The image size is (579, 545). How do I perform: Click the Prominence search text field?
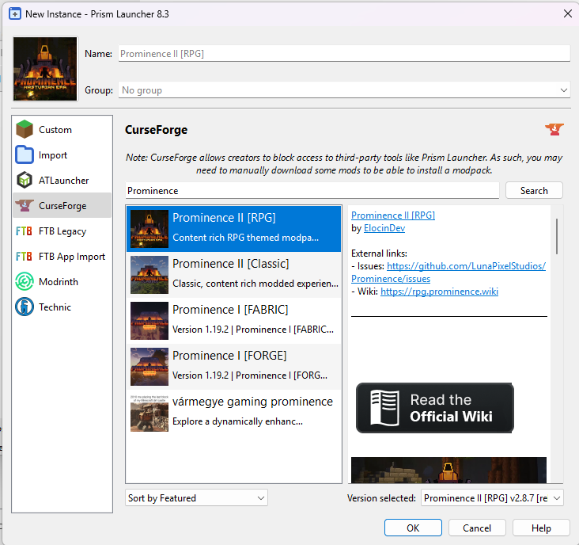[312, 191]
